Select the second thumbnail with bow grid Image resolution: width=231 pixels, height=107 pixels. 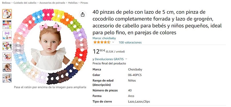pos(7,25)
